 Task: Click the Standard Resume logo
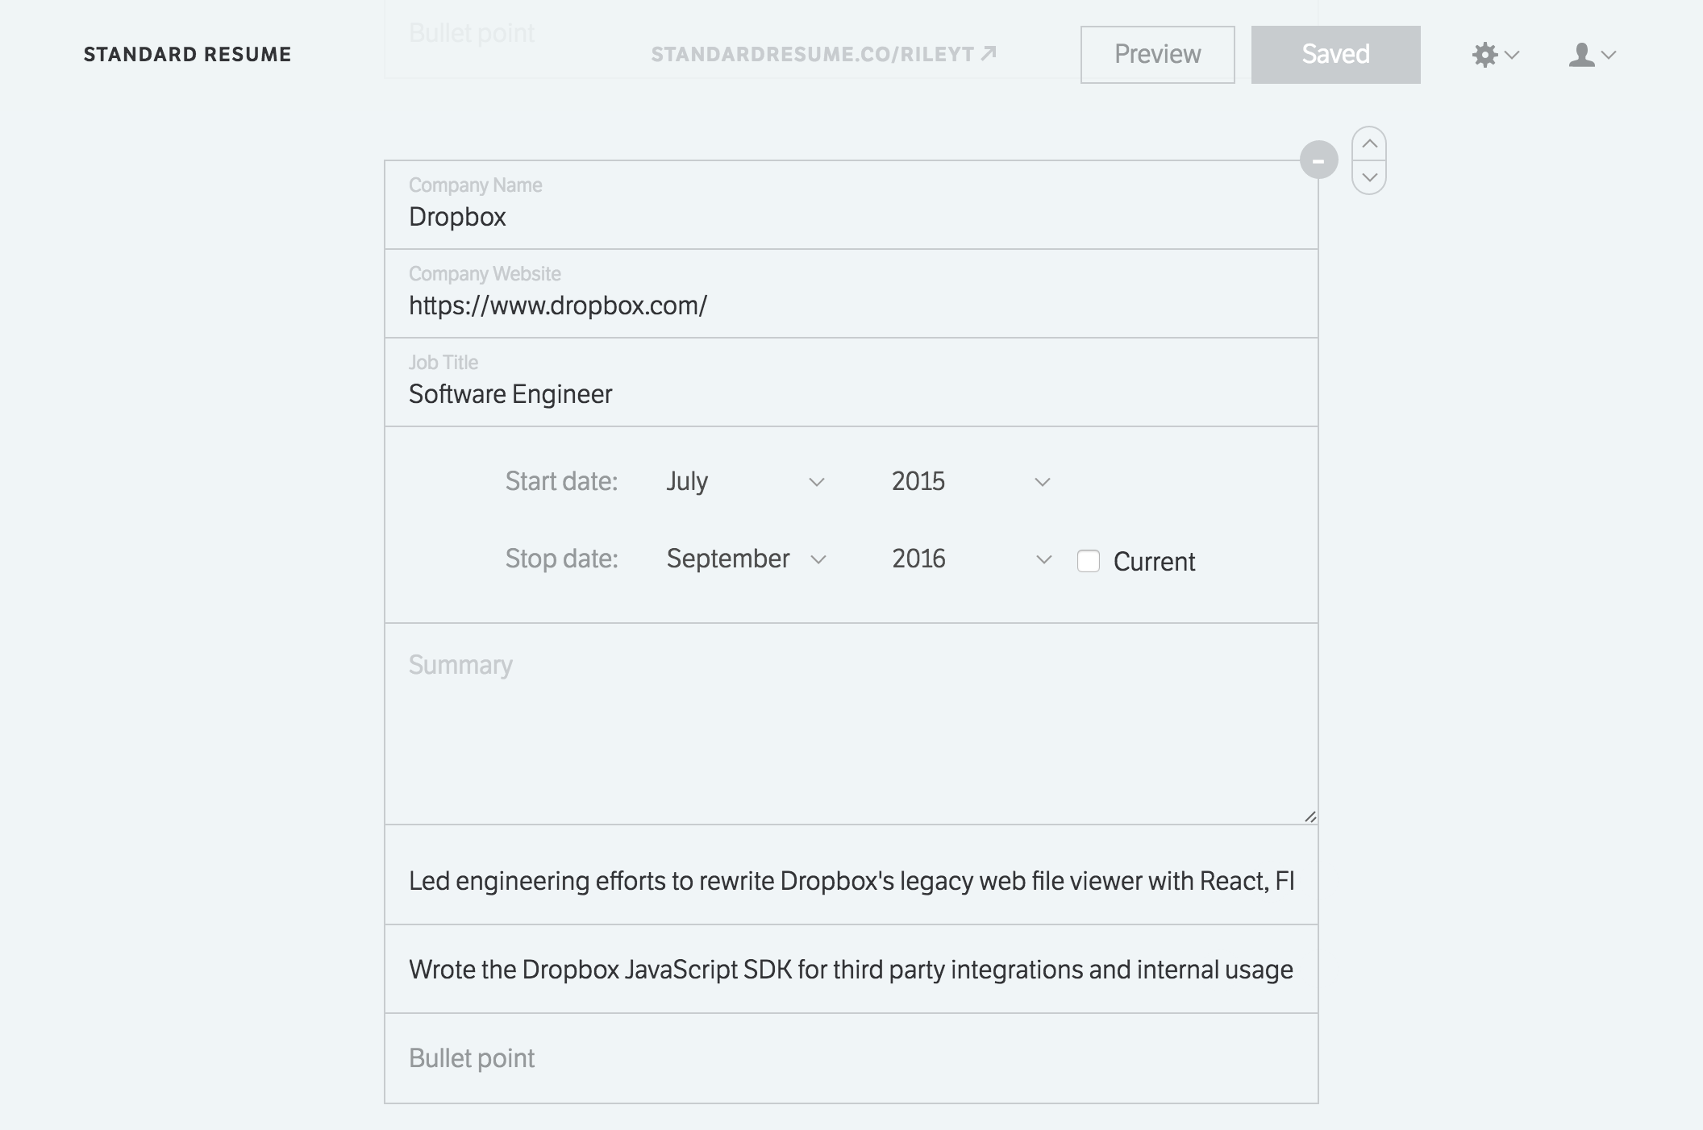click(x=187, y=54)
